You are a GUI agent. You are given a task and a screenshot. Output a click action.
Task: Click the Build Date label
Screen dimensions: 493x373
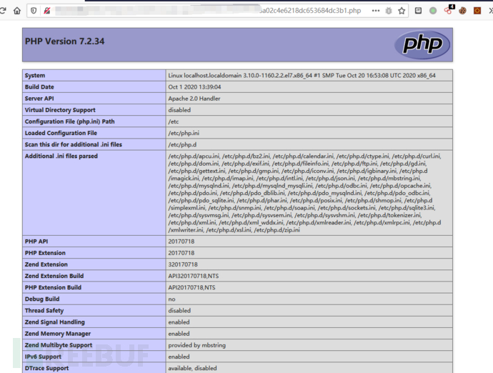pyautogui.click(x=39, y=86)
